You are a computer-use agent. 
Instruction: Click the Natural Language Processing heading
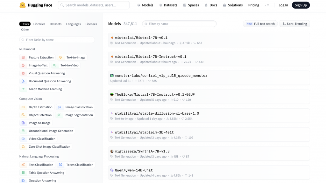(39, 156)
